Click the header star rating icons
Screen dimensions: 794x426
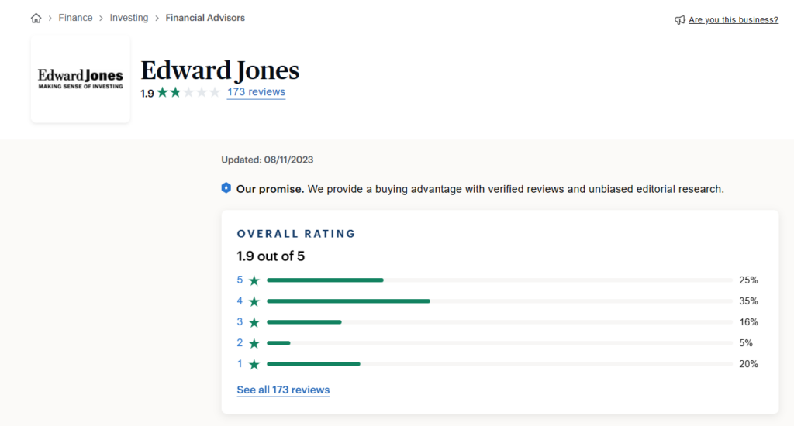click(x=188, y=92)
